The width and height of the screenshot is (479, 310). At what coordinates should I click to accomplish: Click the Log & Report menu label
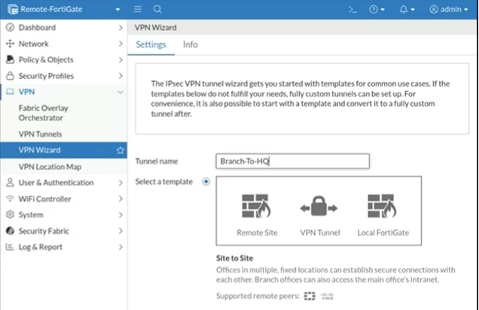[41, 247]
